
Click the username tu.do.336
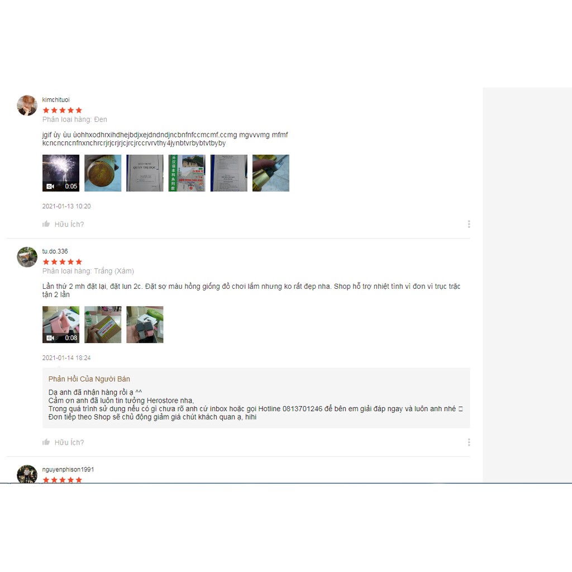(55, 251)
